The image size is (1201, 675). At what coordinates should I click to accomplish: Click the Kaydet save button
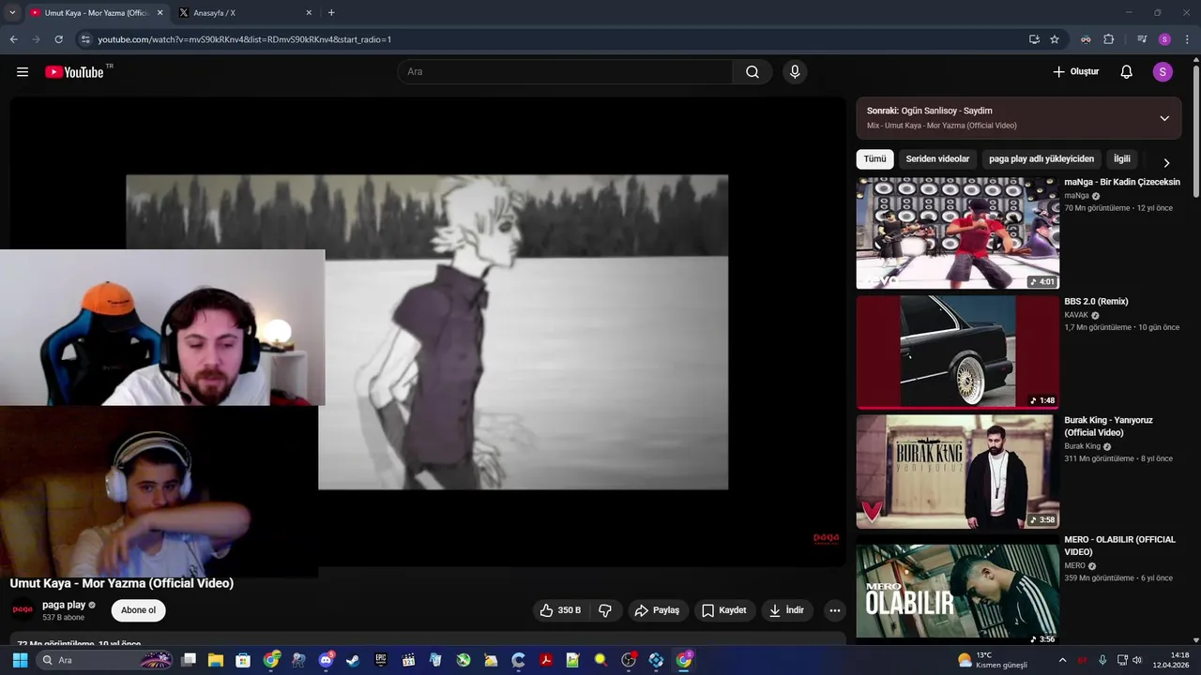724,610
